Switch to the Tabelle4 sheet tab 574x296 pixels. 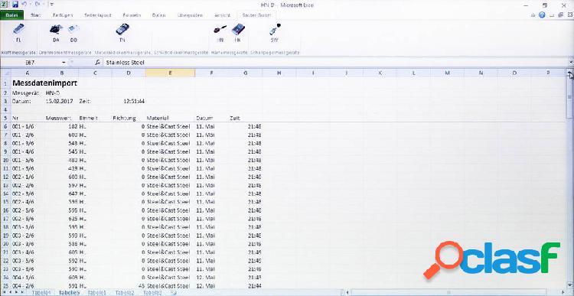[41, 293]
